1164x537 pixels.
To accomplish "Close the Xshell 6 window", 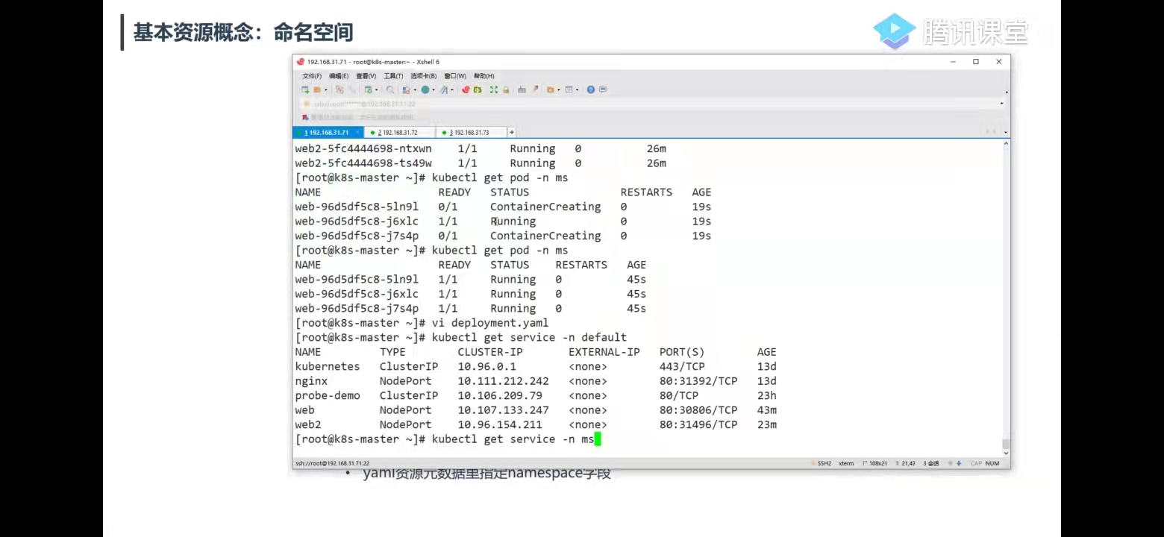I will [998, 62].
